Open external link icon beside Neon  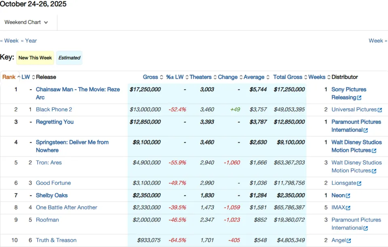coord(348,196)
